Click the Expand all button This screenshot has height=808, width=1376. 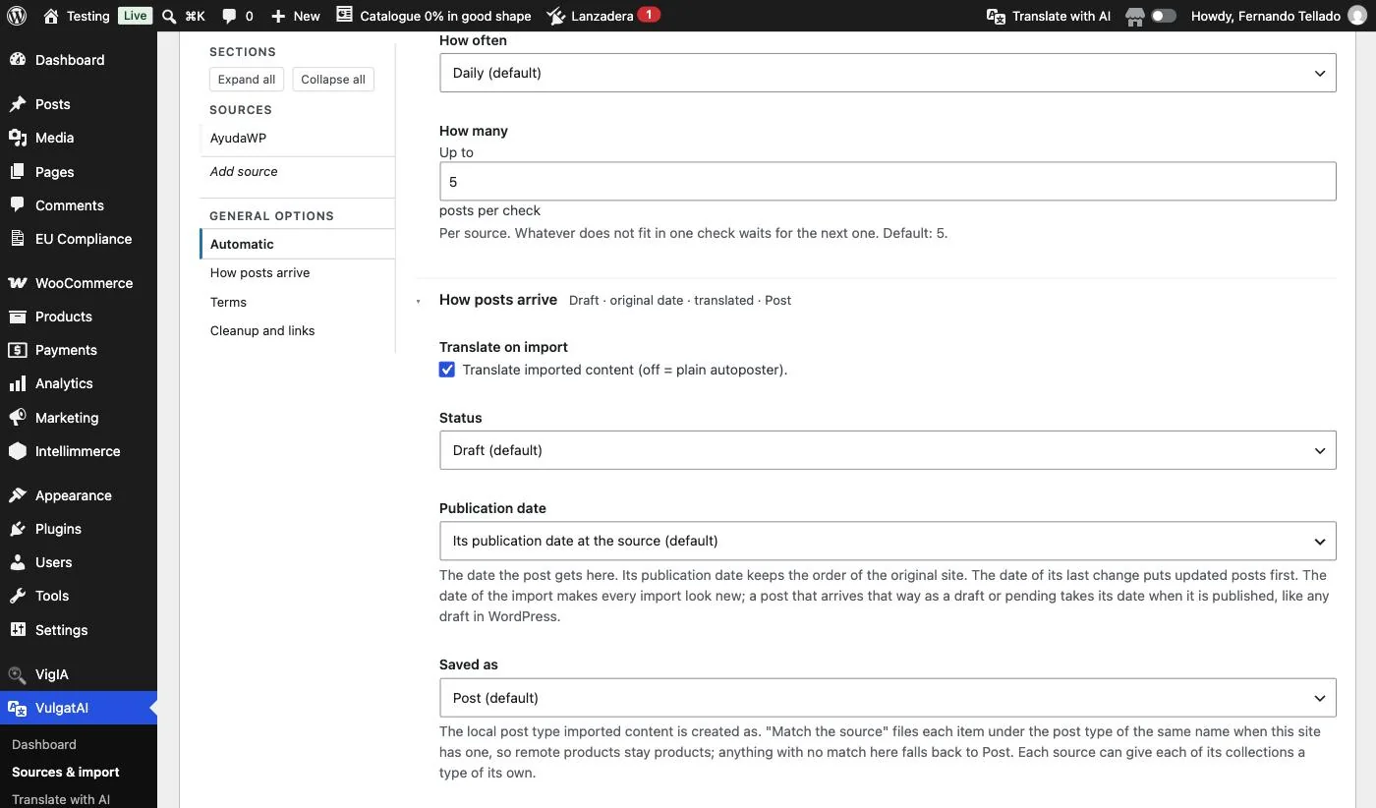coord(247,80)
